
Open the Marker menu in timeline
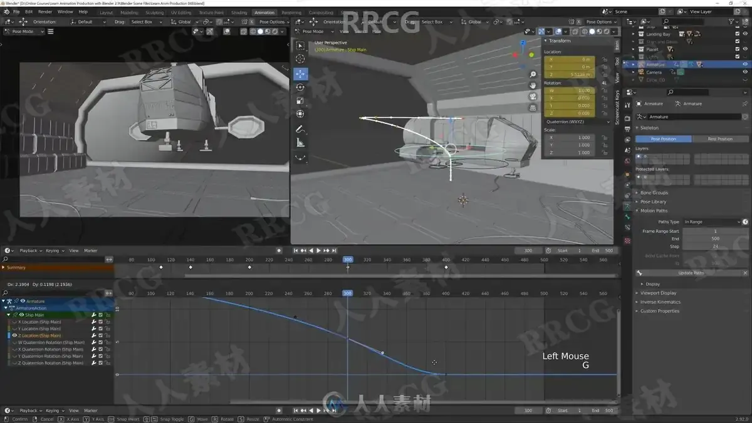(x=91, y=251)
